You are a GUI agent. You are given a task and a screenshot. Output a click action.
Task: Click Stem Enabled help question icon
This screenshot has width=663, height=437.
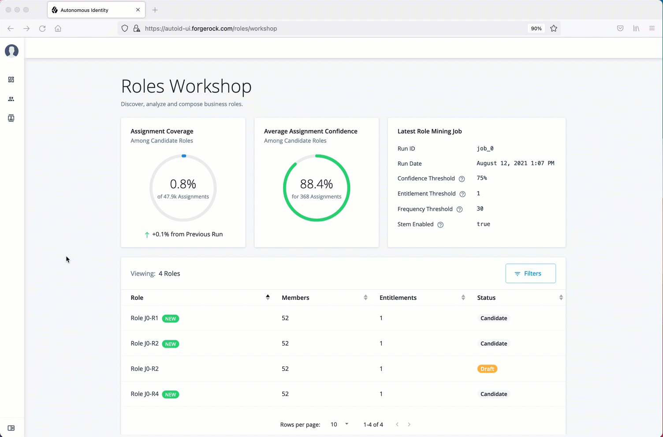pos(440,225)
